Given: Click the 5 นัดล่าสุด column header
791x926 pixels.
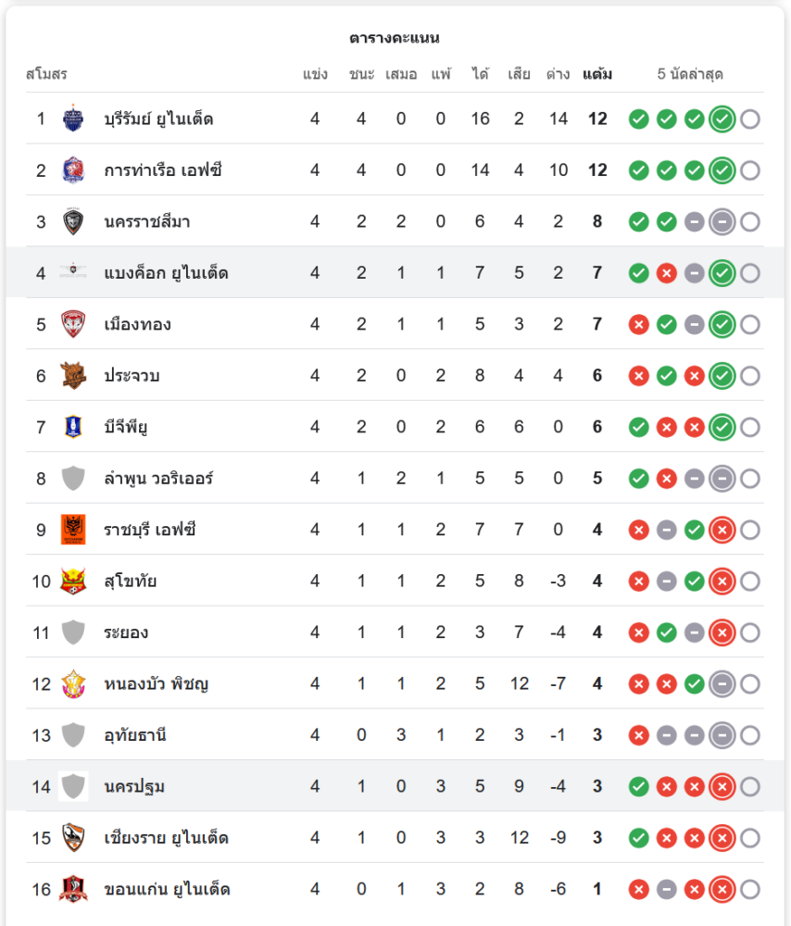Looking at the screenshot, I should [690, 74].
